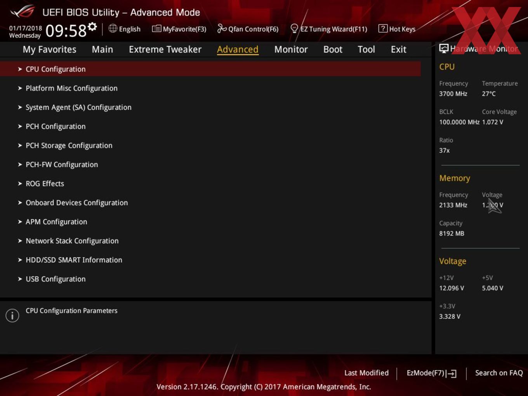Expand arrow beside HDD/SSD SMART Information
The height and width of the screenshot is (396, 528).
tap(20, 260)
